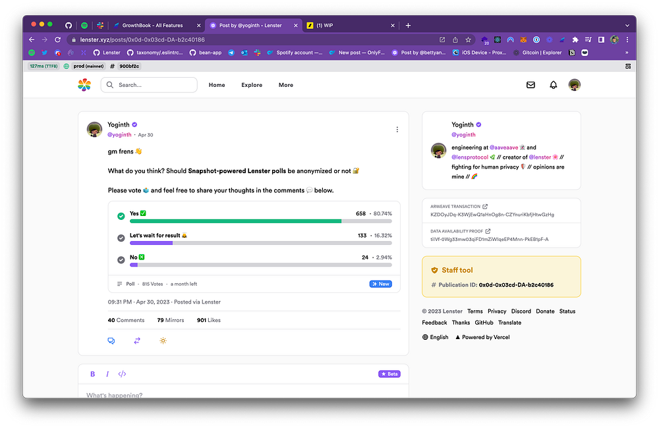Image resolution: width=659 pixels, height=428 pixels.
Task: Click browser forward arrow
Action: tap(45, 40)
